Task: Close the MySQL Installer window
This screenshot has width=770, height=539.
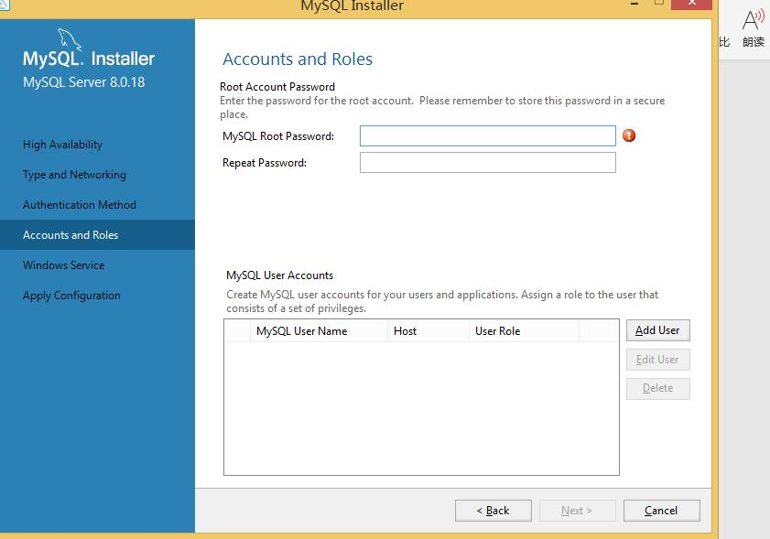Action: tap(691, 4)
